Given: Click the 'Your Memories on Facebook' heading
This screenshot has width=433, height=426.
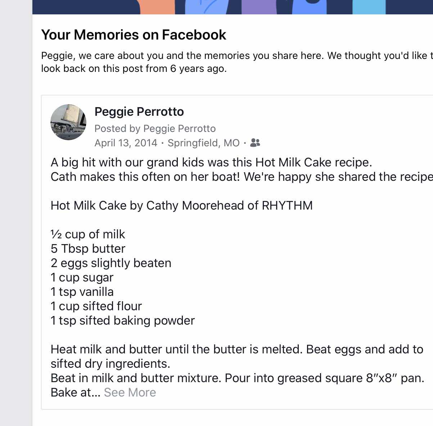Looking at the screenshot, I should [134, 35].
